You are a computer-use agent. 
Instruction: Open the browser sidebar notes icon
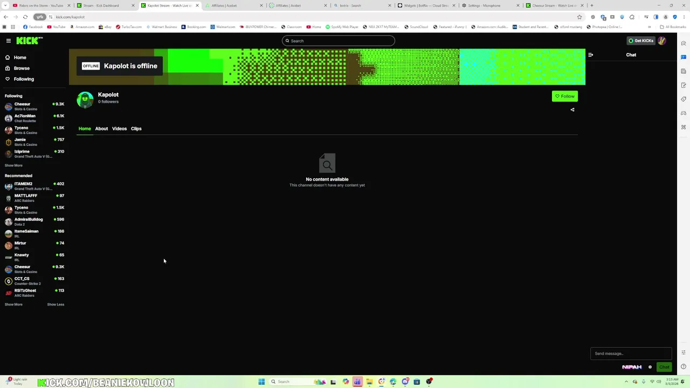(684, 85)
